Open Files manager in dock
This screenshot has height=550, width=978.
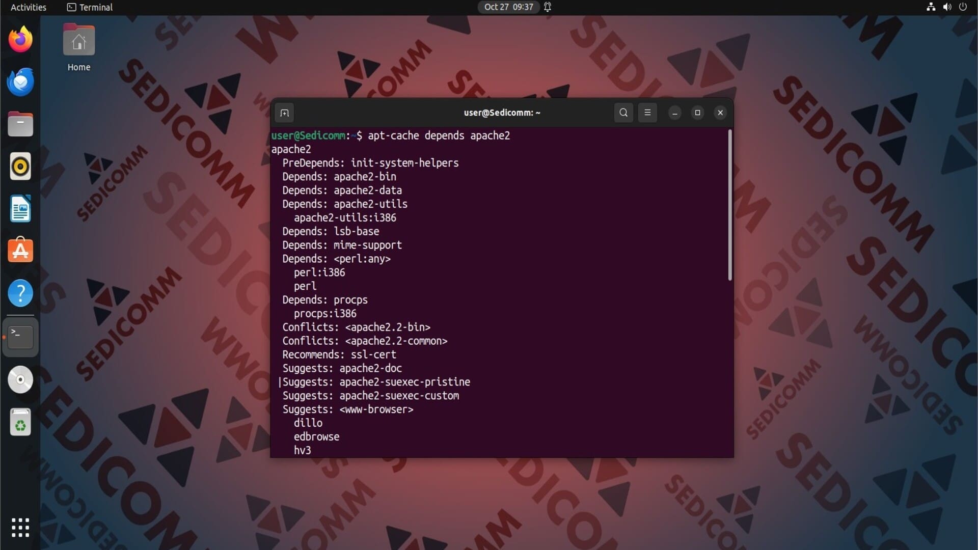20,124
